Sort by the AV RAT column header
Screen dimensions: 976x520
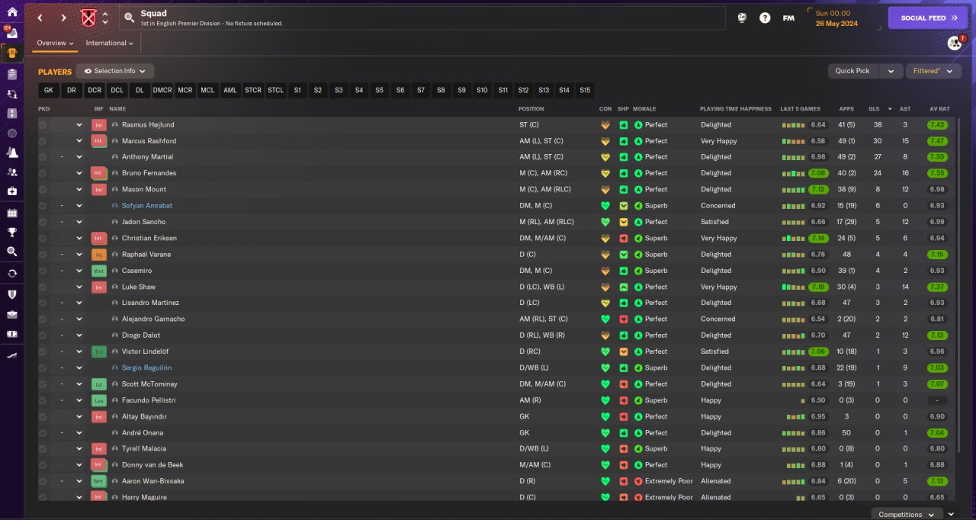(x=939, y=109)
